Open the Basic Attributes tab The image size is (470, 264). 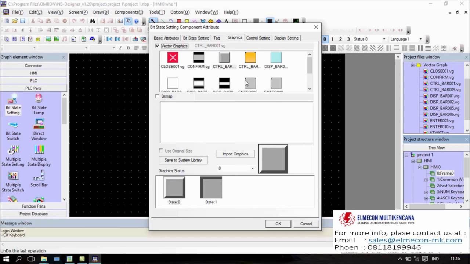pos(166,38)
